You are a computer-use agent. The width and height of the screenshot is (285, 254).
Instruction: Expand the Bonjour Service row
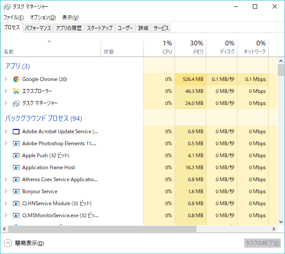click(x=6, y=191)
